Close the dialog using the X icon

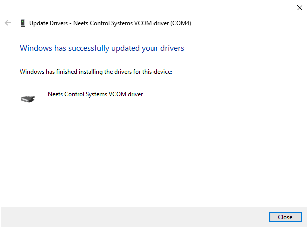(300, 8)
